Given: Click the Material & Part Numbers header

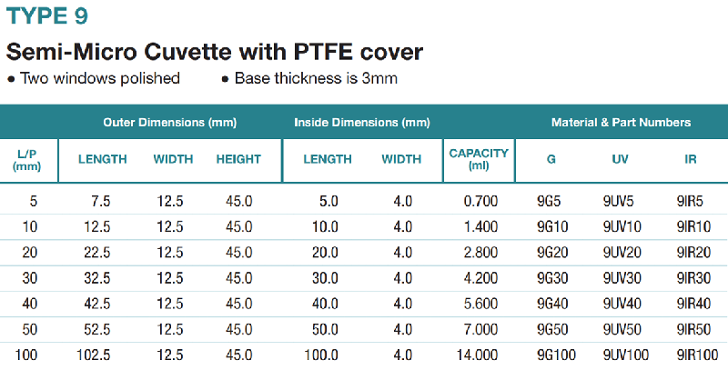Looking at the screenshot, I should pyautogui.click(x=621, y=123).
